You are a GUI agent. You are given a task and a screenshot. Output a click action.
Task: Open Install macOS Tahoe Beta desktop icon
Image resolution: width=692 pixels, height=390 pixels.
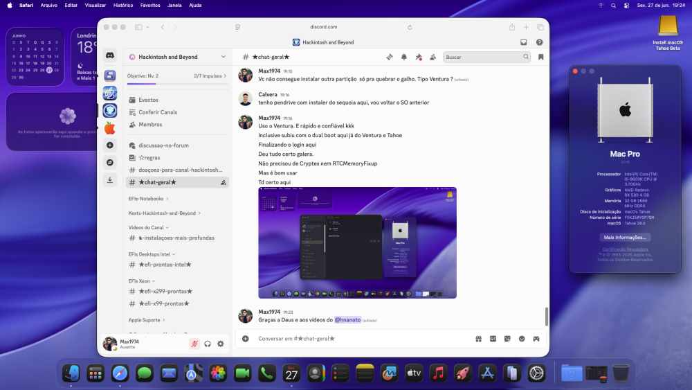coord(668,33)
